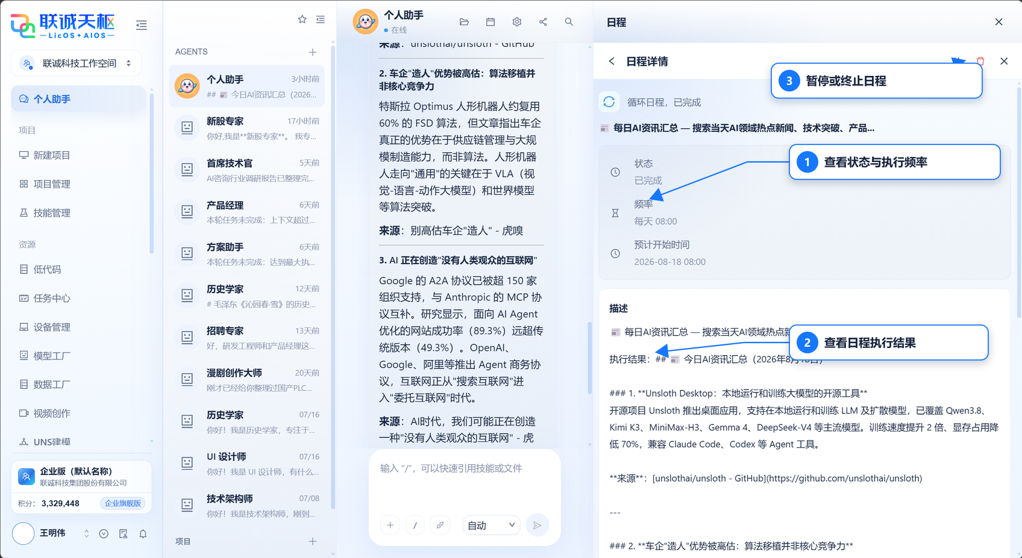Viewport: 1022px width, 558px height.
Task: Open the 自动 mode dropdown
Action: click(491, 525)
